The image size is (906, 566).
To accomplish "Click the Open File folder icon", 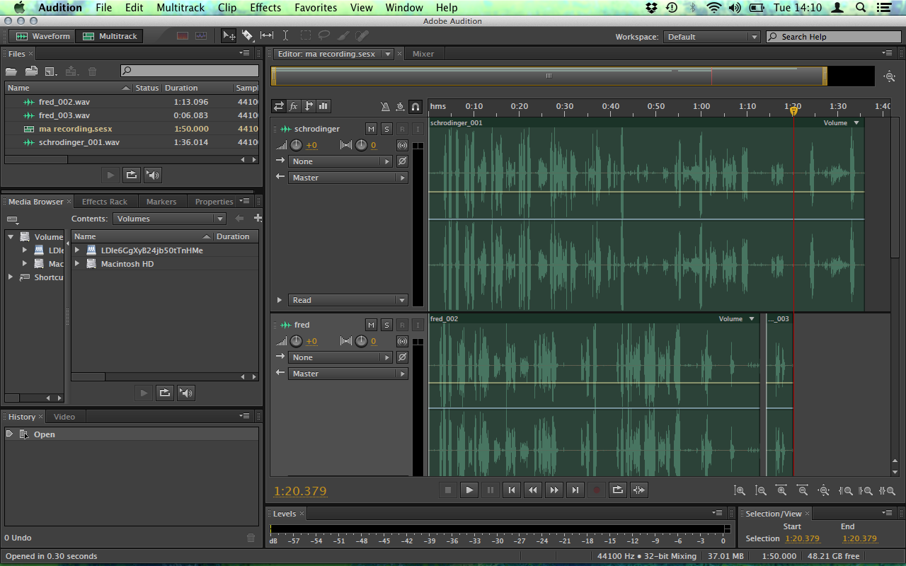I will tap(11, 71).
